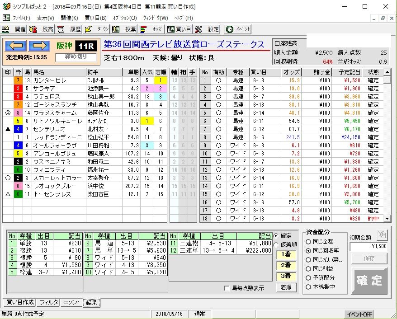The height and width of the screenshot is (319, 397).
Task: Open the オプション(O) menu
Action: click(x=125, y=18)
